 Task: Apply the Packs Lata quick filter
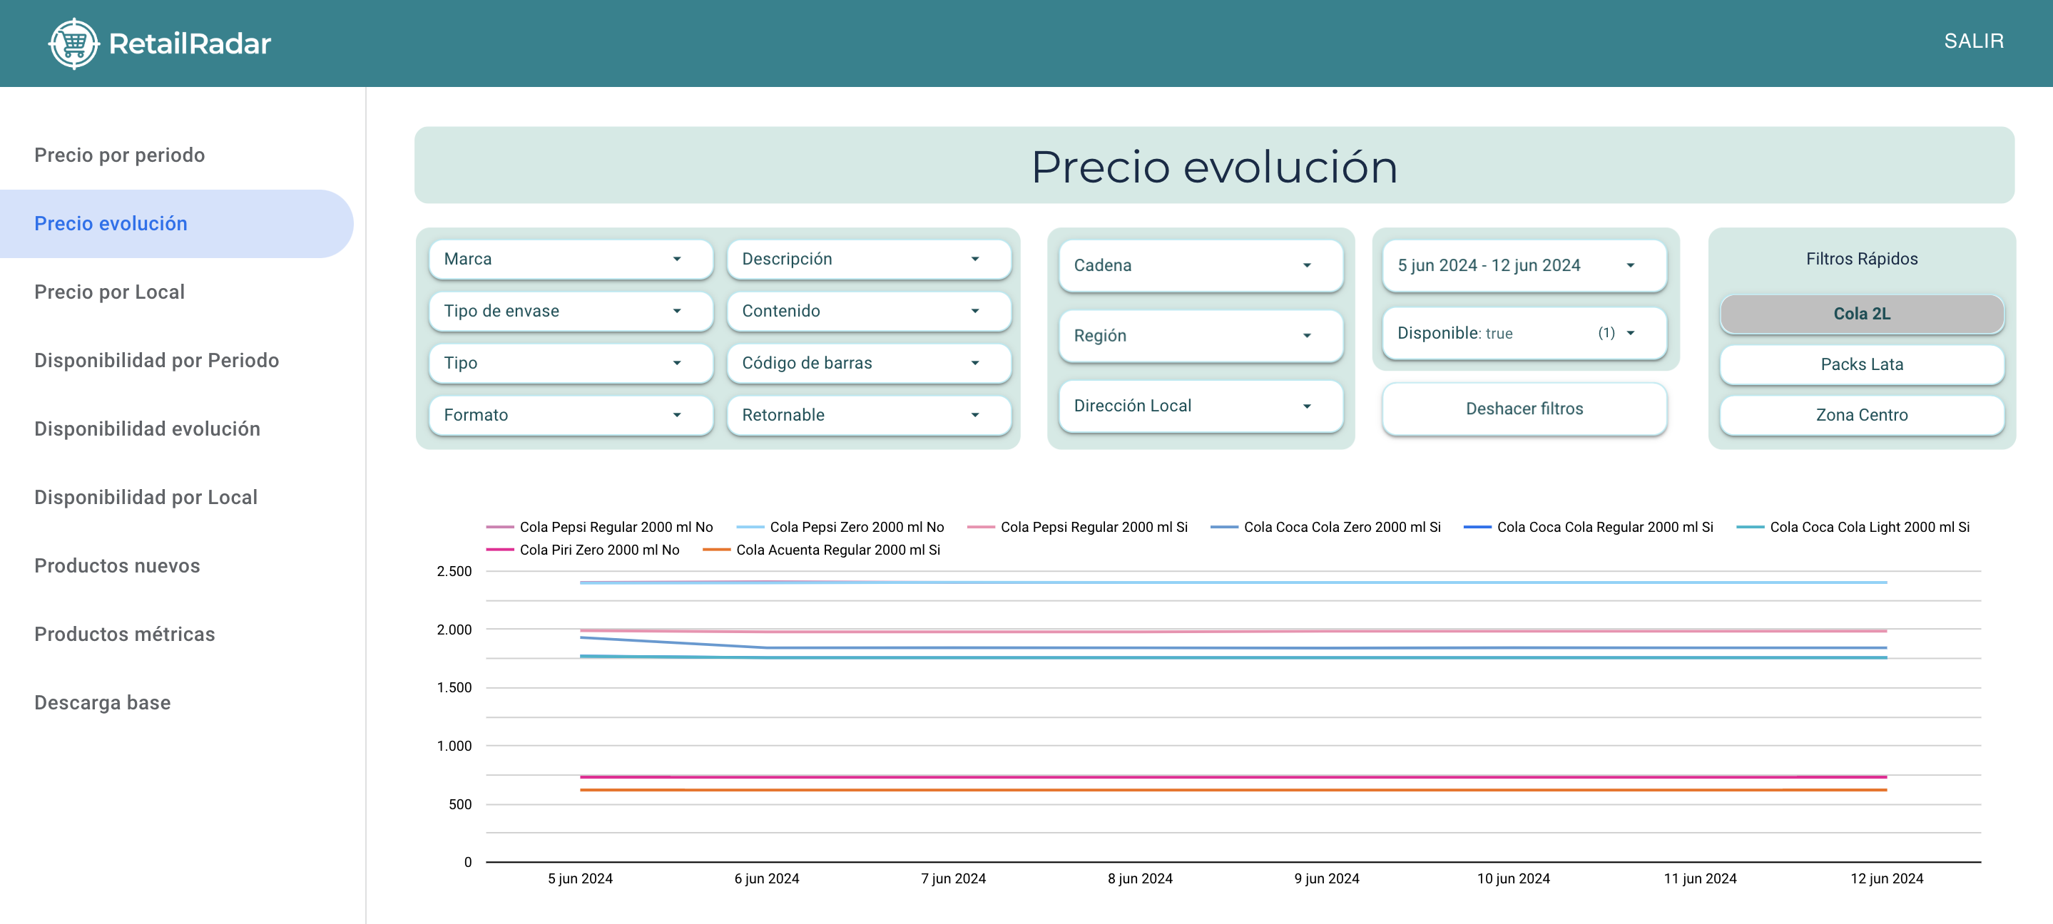coord(1862,365)
